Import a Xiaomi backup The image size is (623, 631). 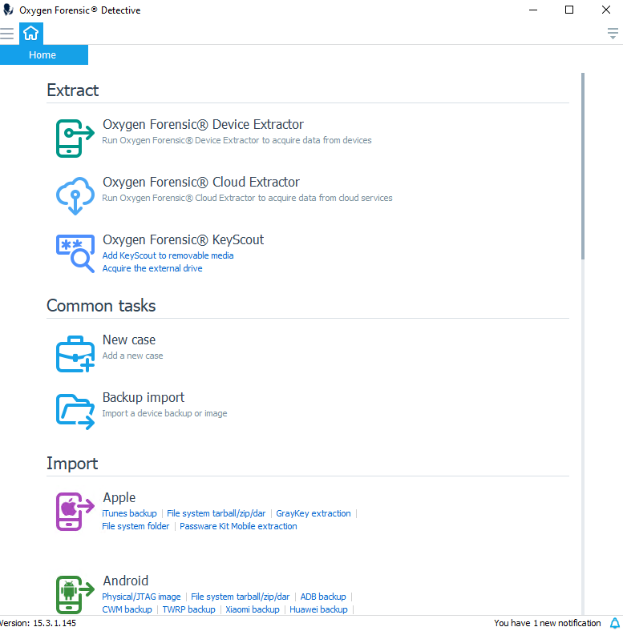[253, 609]
